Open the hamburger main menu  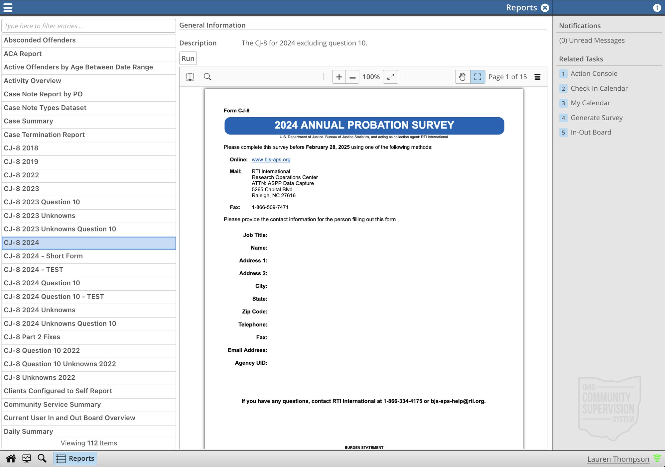coord(8,8)
